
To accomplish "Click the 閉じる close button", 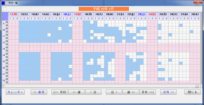I will point(193,92).
